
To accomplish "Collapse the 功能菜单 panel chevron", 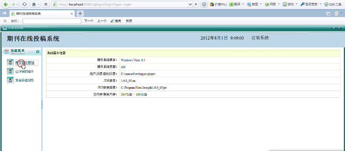I will pyautogui.click(x=38, y=52).
